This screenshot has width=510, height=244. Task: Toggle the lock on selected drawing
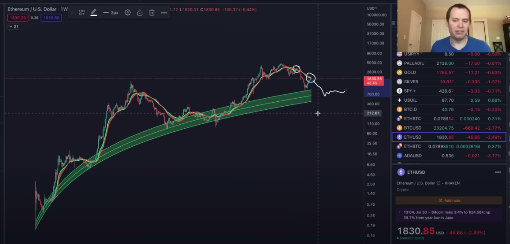tap(140, 13)
